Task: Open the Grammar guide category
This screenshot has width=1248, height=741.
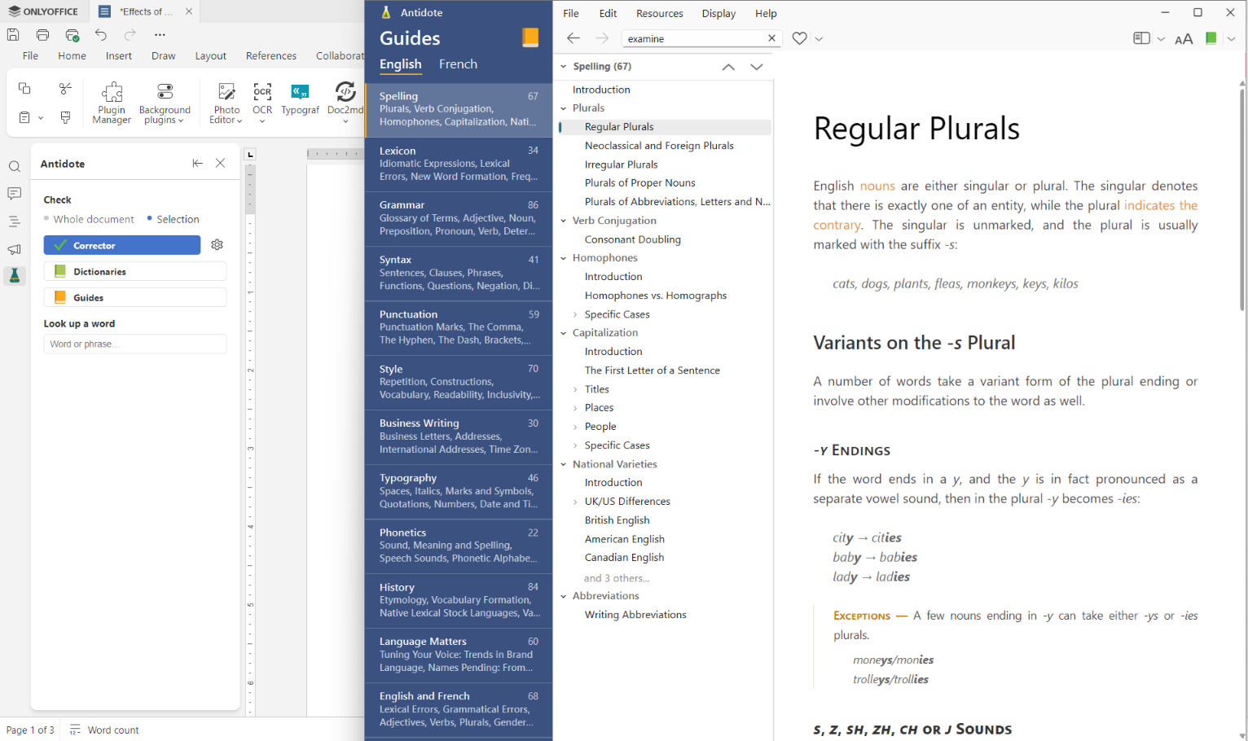Action: [x=459, y=218]
